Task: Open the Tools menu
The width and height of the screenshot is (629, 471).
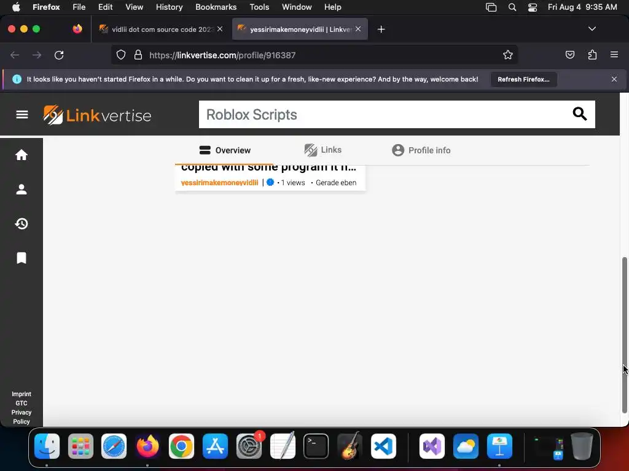Action: tap(259, 7)
